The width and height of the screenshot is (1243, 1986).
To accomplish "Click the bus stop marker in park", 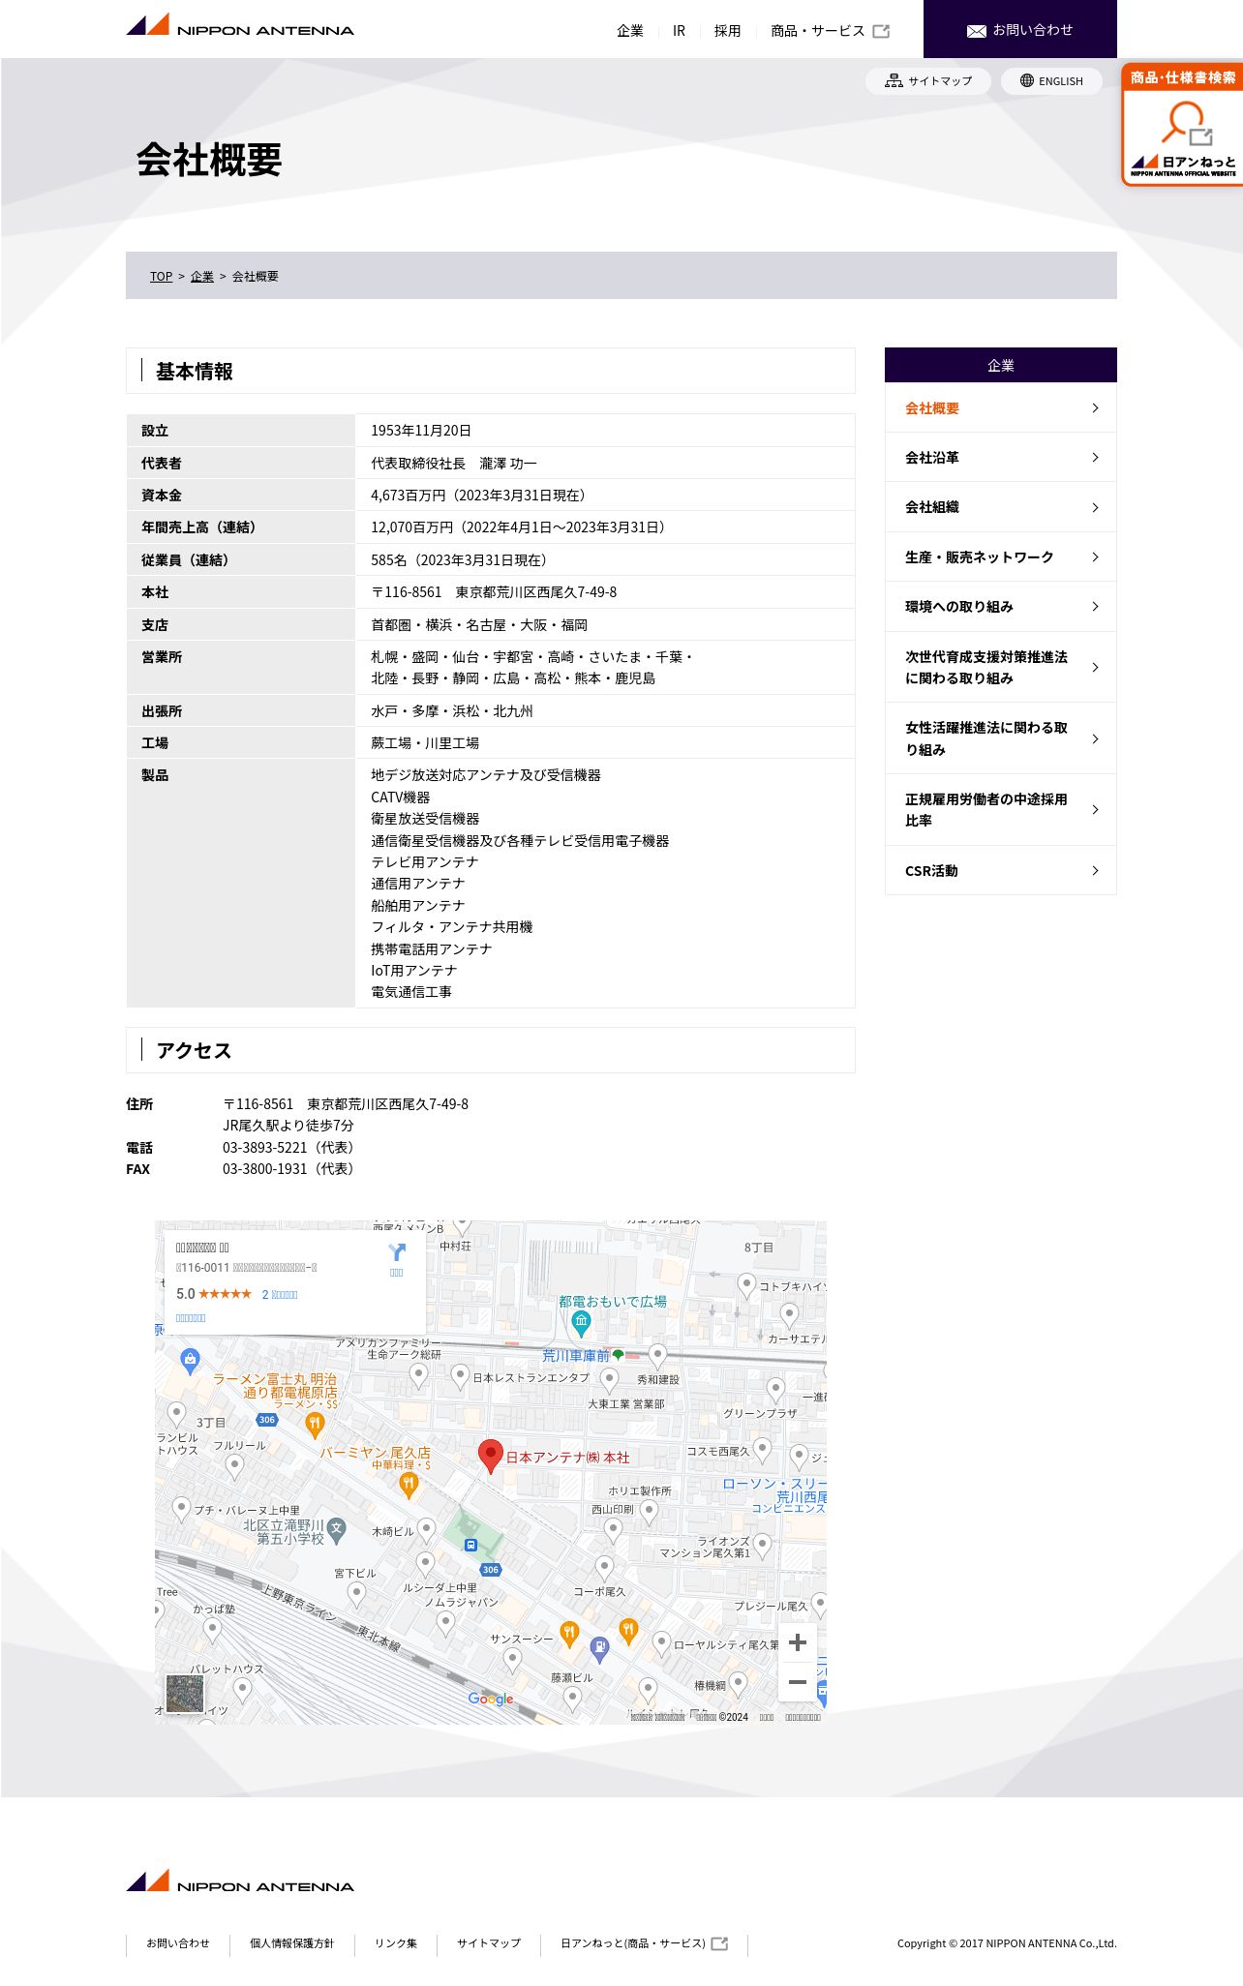I will 470,1545.
